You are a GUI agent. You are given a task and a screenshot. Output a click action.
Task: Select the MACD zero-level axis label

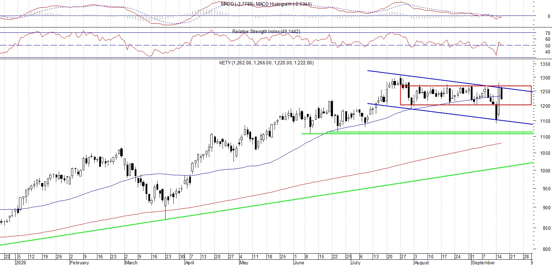[x=549, y=17]
